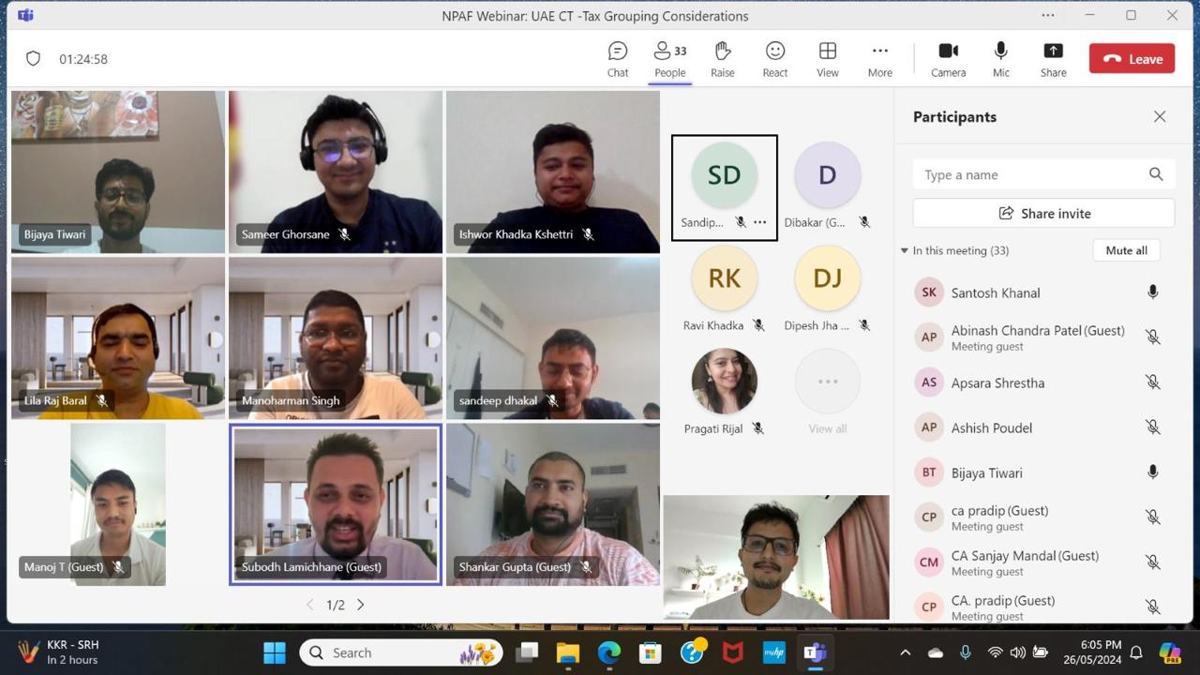Open Microsoft Teams from the taskbar
Image resolution: width=1200 pixels, height=675 pixels.
(814, 652)
